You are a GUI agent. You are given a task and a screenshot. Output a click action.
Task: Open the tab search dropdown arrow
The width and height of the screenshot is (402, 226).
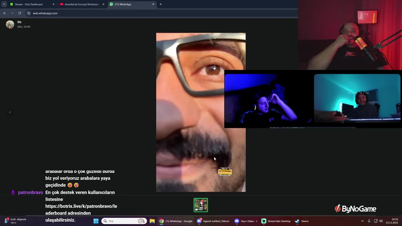4,4
